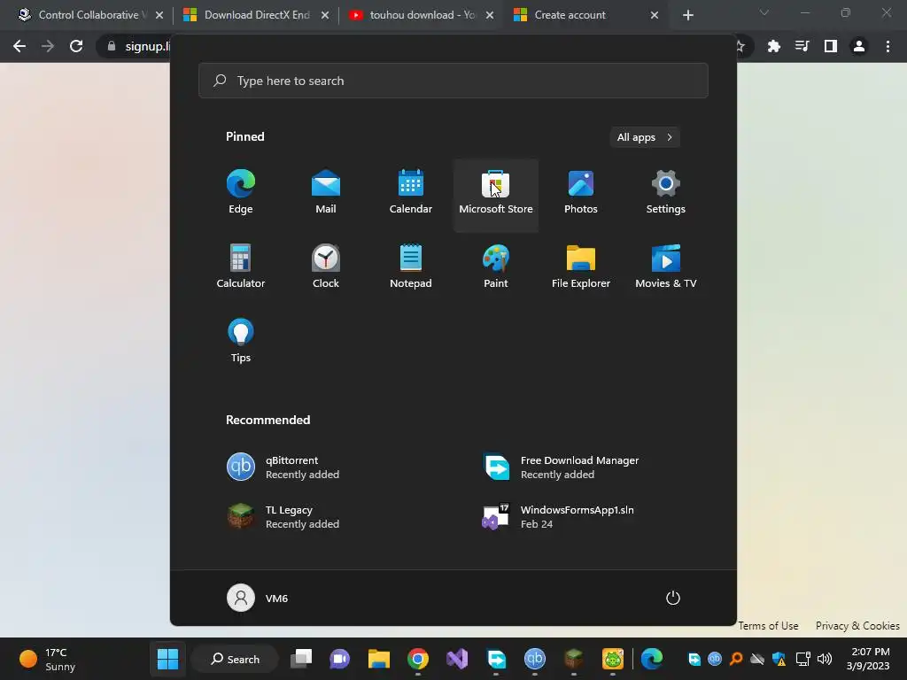Switch to touhou download YouTube tab
This screenshot has height=680, width=907.
point(421,15)
